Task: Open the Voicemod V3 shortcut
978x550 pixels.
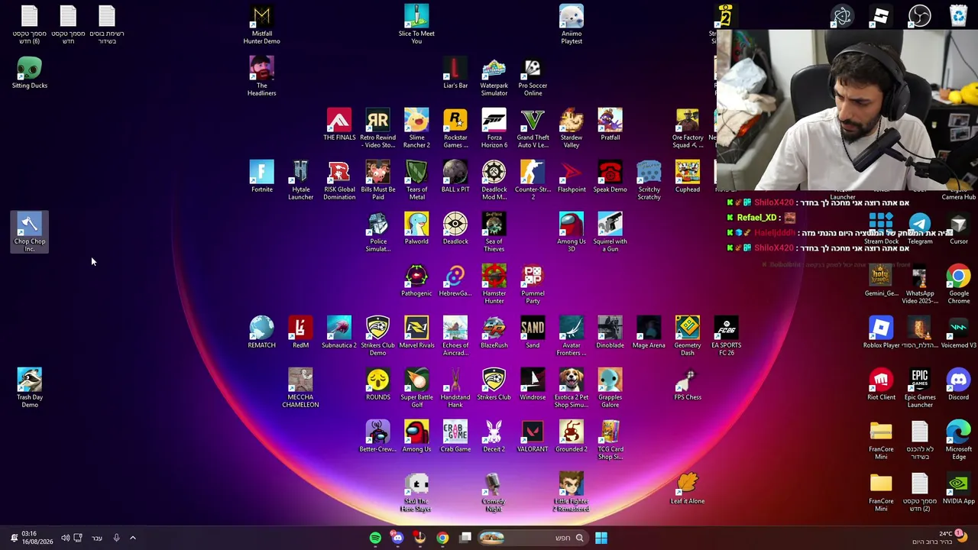Action: pyautogui.click(x=958, y=333)
